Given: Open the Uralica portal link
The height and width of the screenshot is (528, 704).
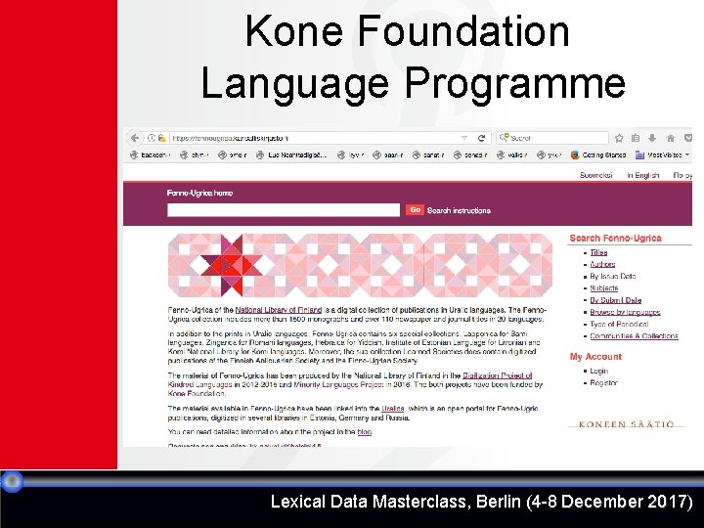Looking at the screenshot, I should 393,409.
